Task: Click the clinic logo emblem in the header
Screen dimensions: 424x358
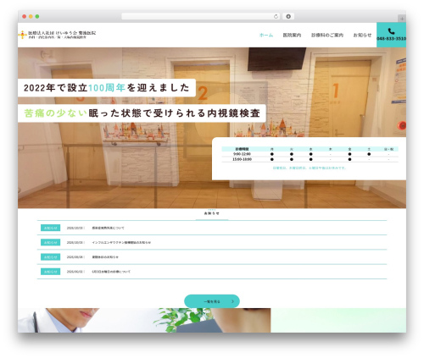Action: click(x=22, y=35)
